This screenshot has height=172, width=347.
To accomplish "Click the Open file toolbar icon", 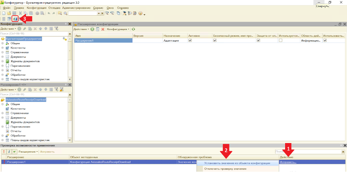I will click(9, 13).
